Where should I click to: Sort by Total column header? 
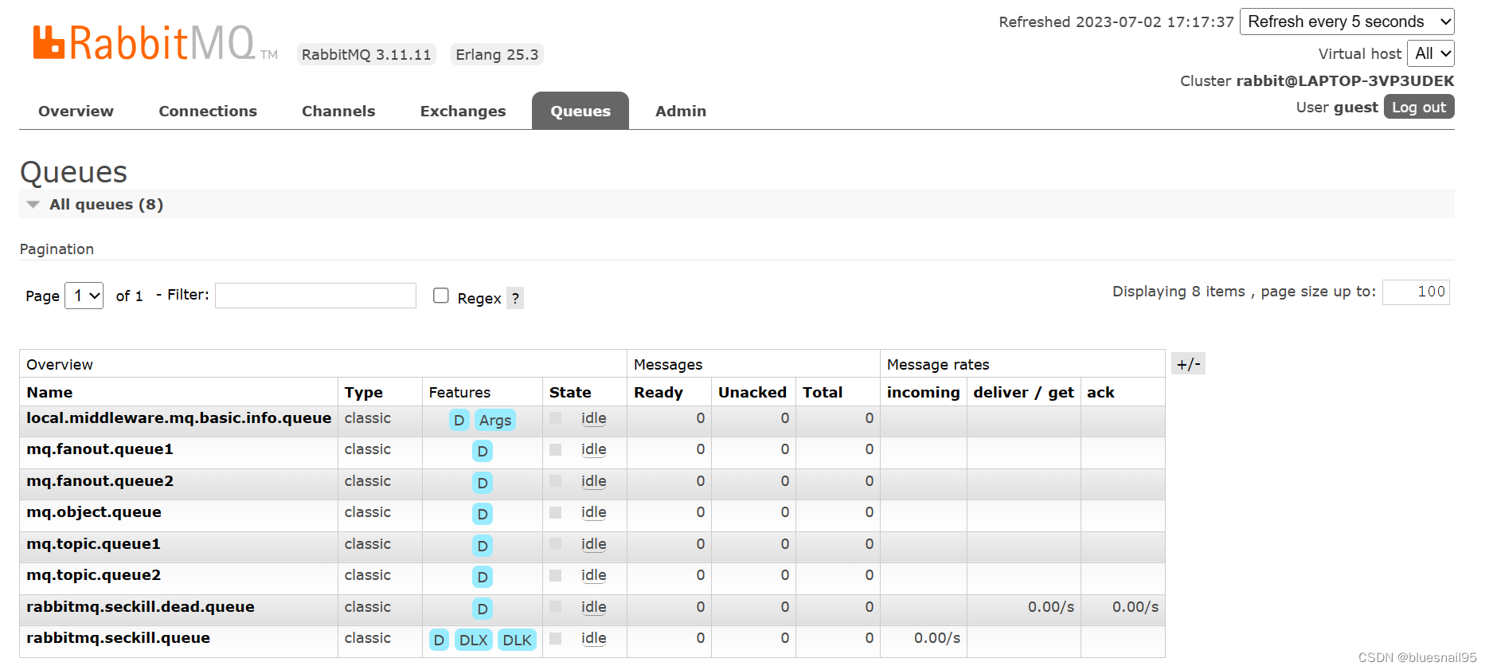[x=823, y=392]
